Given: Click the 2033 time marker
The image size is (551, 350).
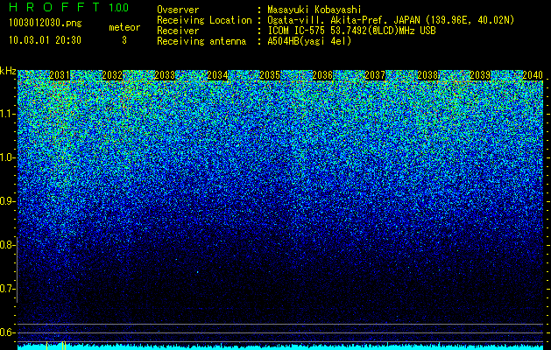Looking at the screenshot, I should coord(165,75).
